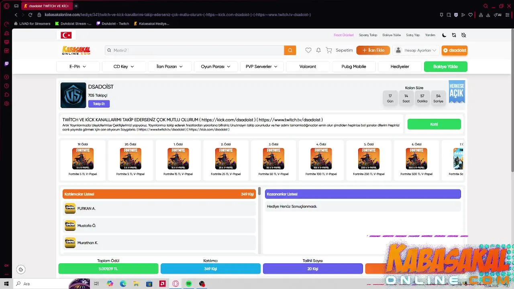
Task: Expand the İlan Pazarı dropdown menu
Action: pyautogui.click(x=169, y=67)
